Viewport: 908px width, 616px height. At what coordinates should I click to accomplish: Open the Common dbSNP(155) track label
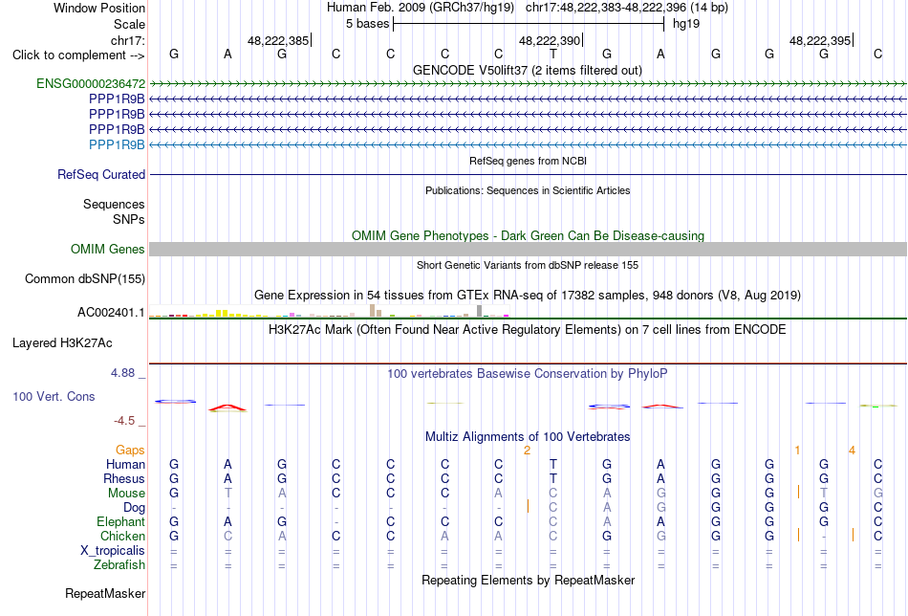(x=85, y=278)
